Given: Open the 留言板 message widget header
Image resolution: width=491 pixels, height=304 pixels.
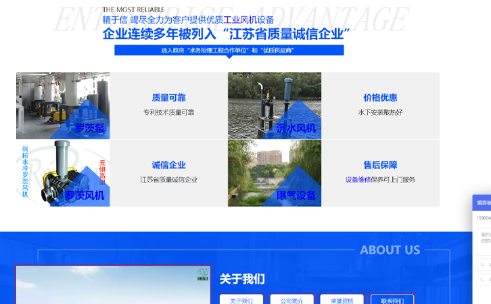Looking at the screenshot, I should click(x=482, y=202).
